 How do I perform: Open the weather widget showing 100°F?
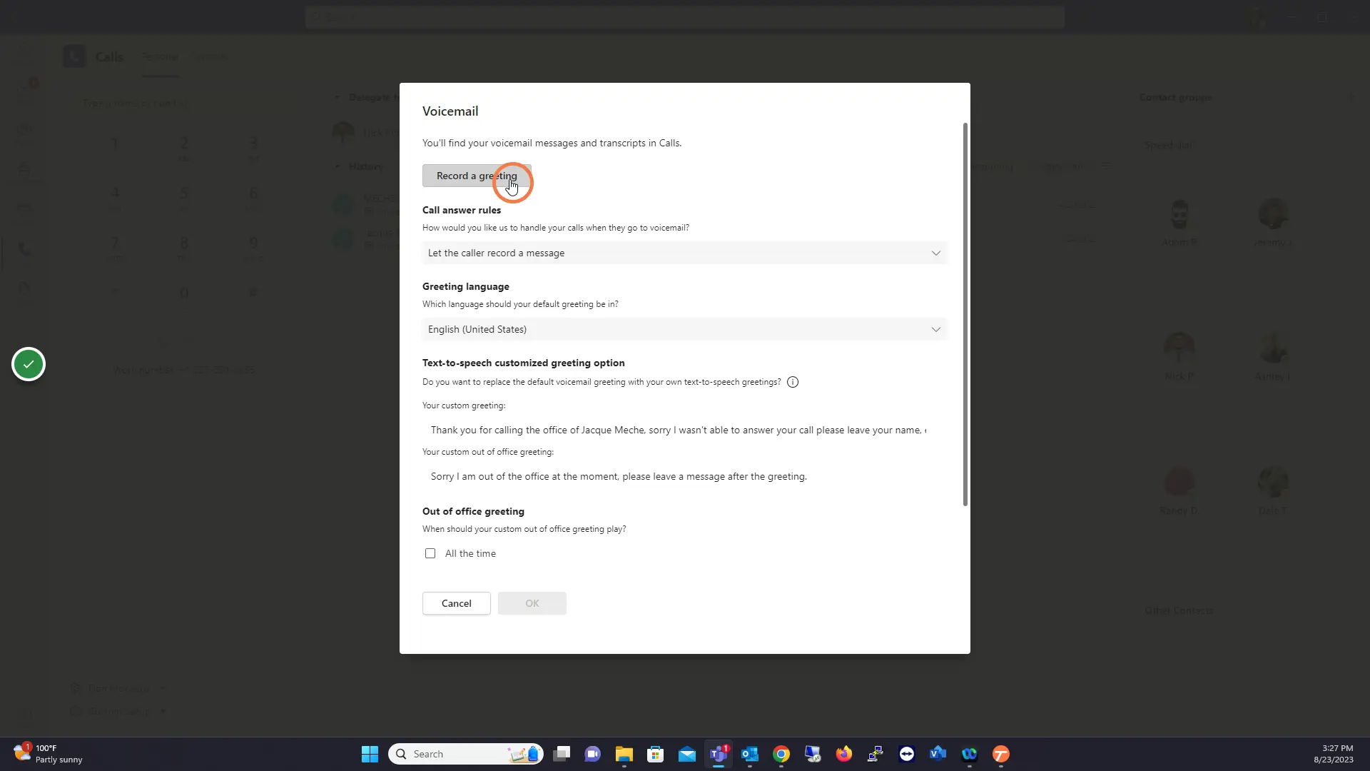(x=48, y=754)
